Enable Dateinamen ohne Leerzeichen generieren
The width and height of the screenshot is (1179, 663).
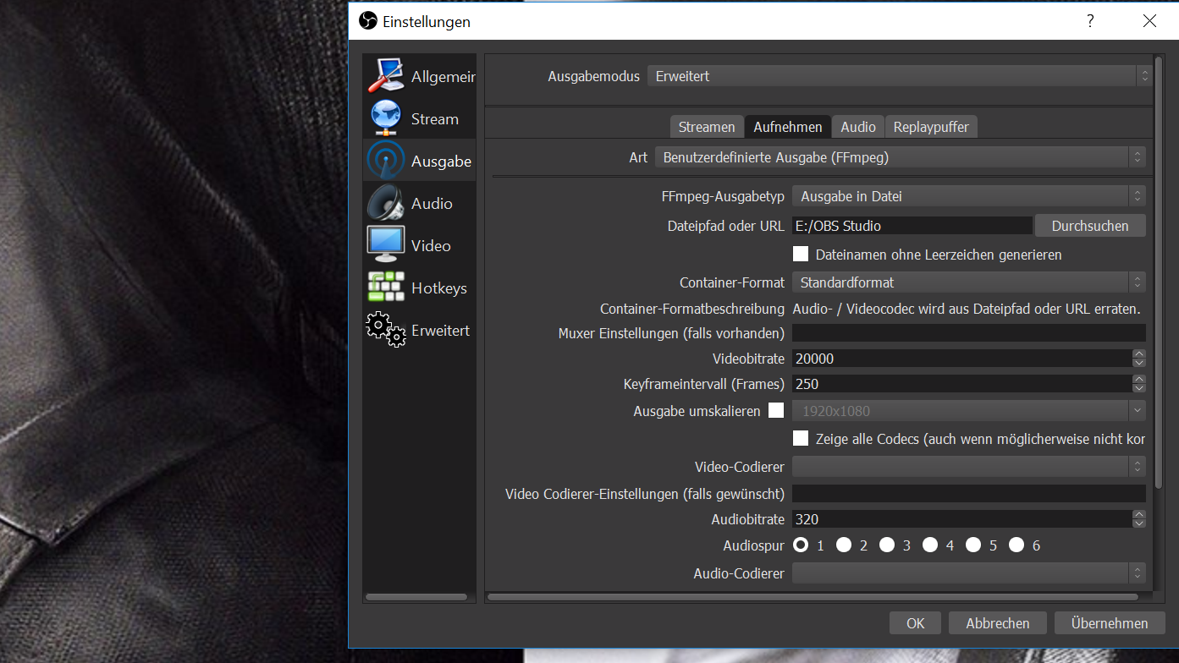coord(800,254)
